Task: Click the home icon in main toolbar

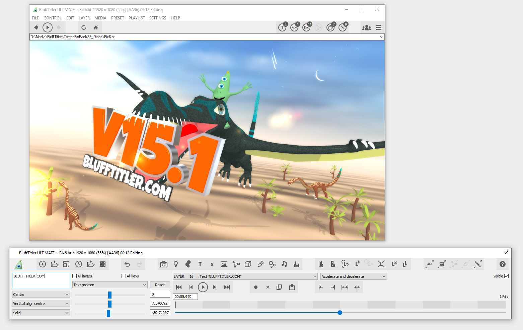Action: tap(96, 27)
